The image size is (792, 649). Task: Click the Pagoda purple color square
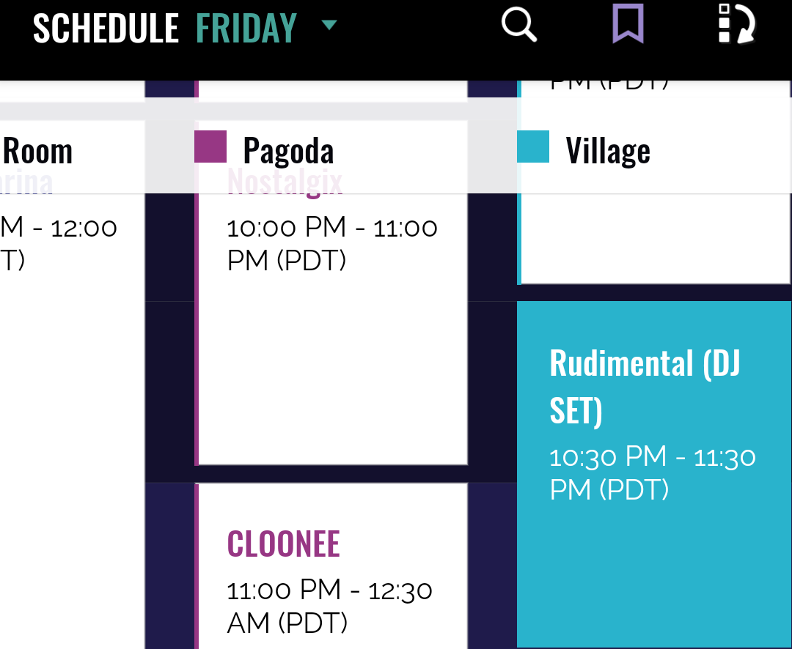[210, 147]
